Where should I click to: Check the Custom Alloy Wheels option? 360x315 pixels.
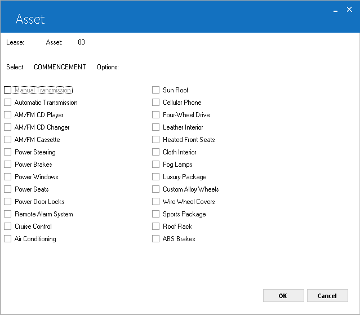tap(155, 189)
